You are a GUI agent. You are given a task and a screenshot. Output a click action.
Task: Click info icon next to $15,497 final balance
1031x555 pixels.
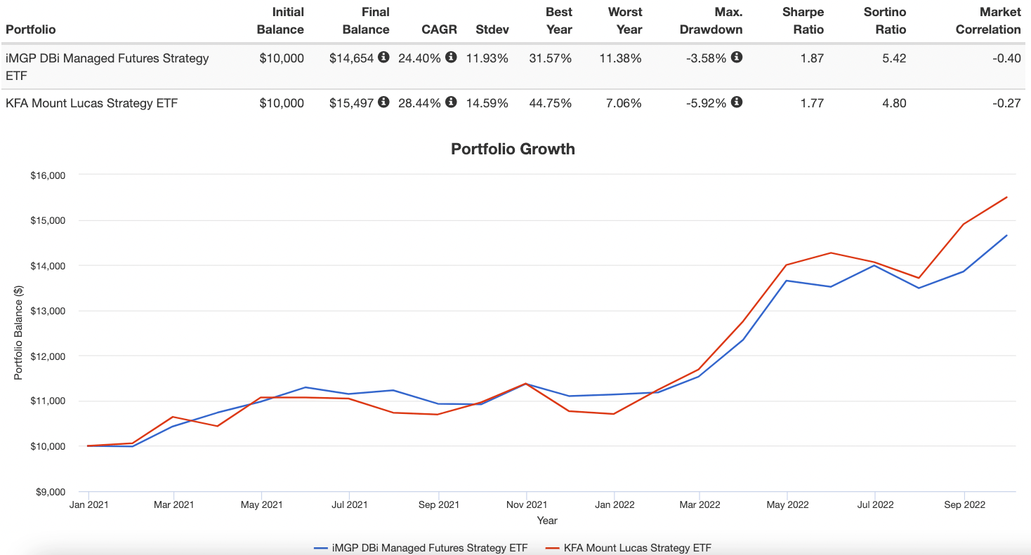point(383,102)
